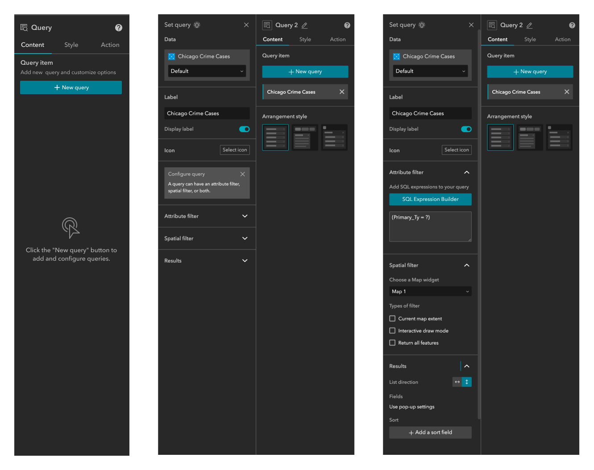Click the Chicago Crime Cases data source icon
This screenshot has width=594, height=470.
click(171, 56)
